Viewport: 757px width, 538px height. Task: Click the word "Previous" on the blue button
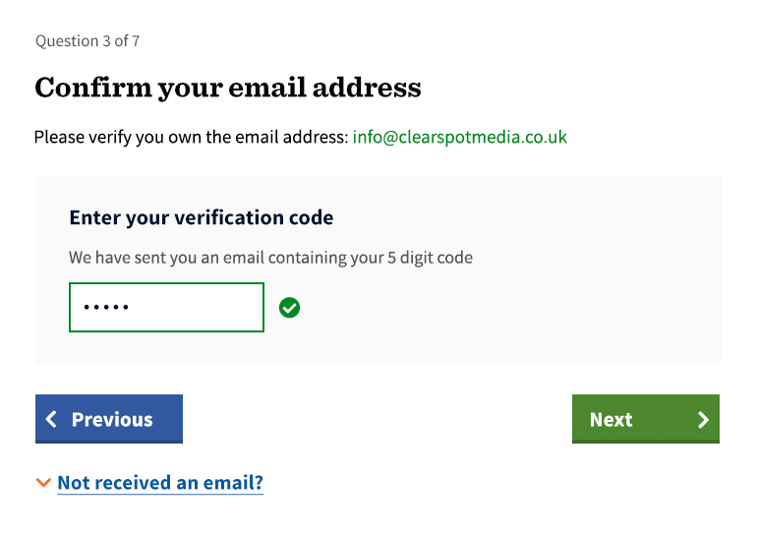pyautogui.click(x=112, y=420)
